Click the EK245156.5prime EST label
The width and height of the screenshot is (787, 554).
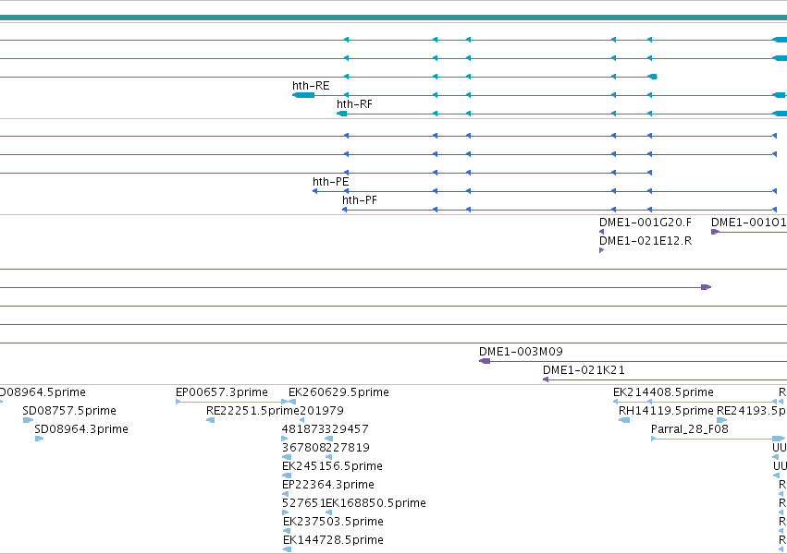332,466
